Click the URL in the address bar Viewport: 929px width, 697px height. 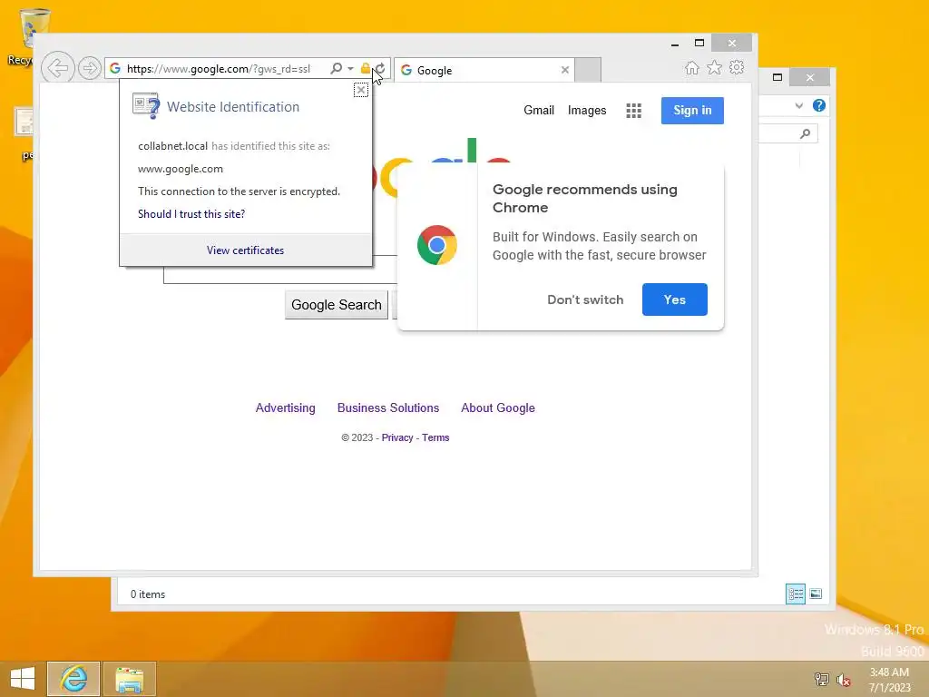point(218,69)
